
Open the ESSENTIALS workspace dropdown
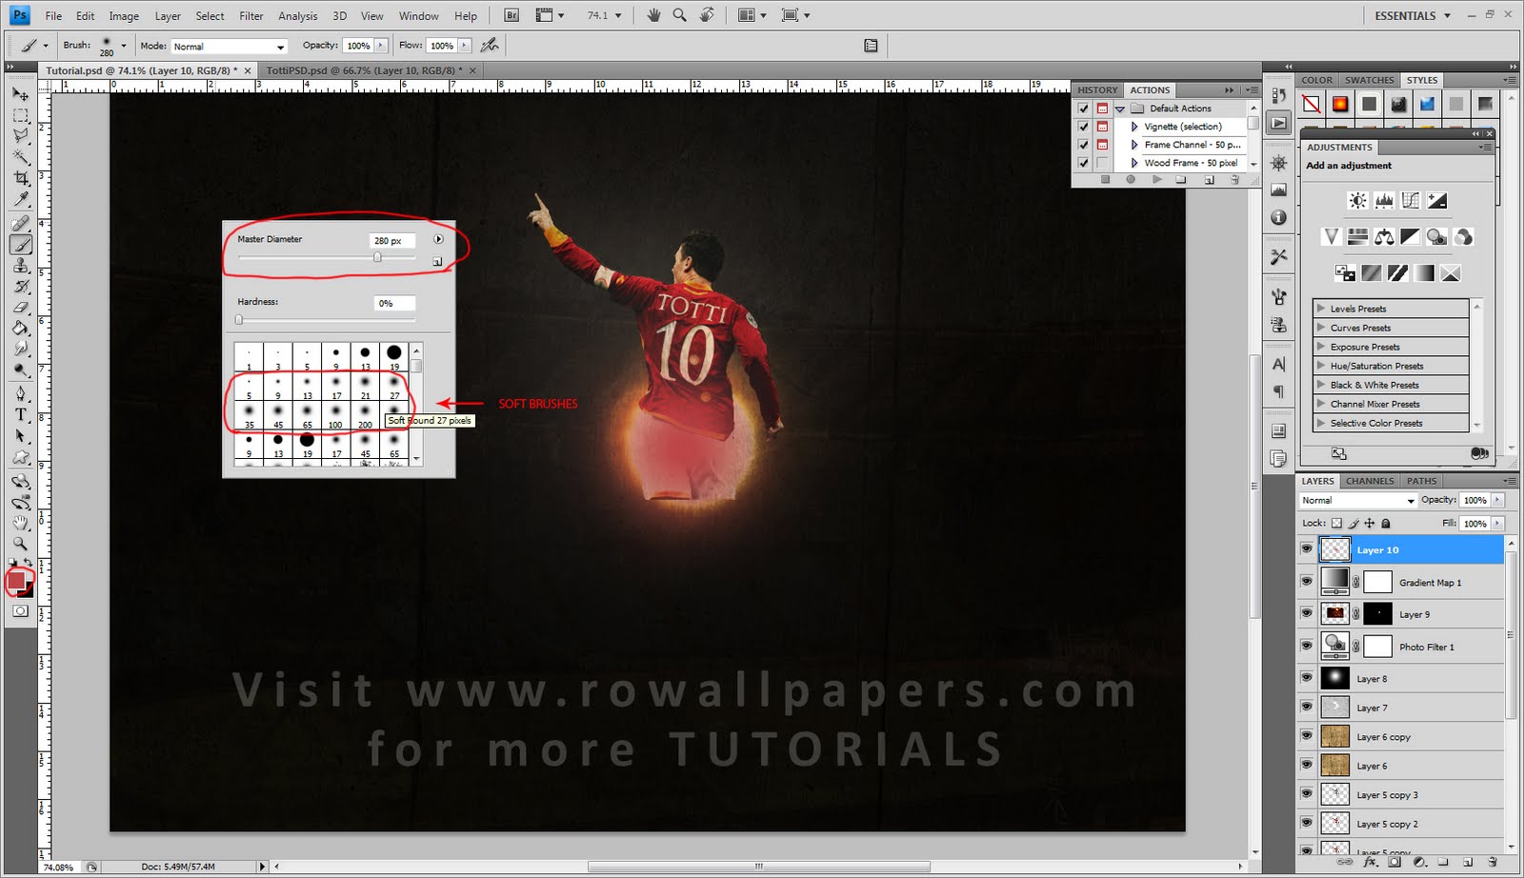(x=1412, y=15)
